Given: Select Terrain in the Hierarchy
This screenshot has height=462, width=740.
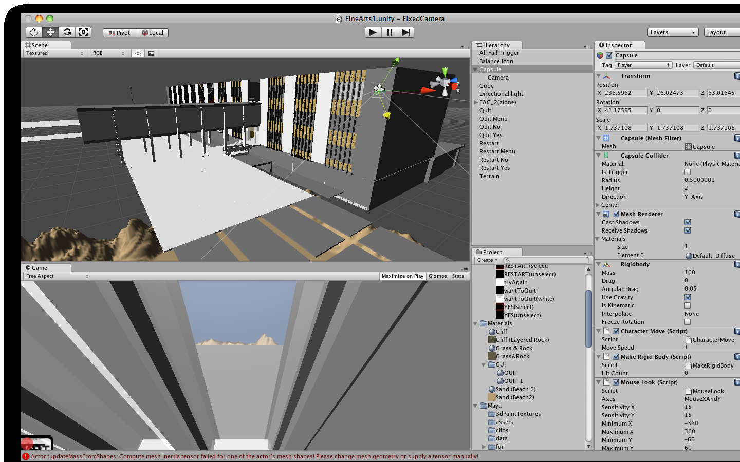Looking at the screenshot, I should point(489,176).
